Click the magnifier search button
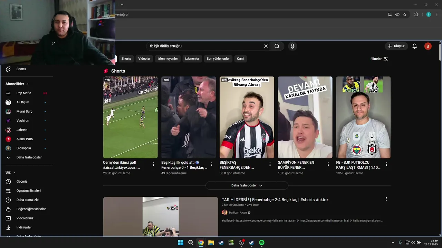 coord(277,46)
